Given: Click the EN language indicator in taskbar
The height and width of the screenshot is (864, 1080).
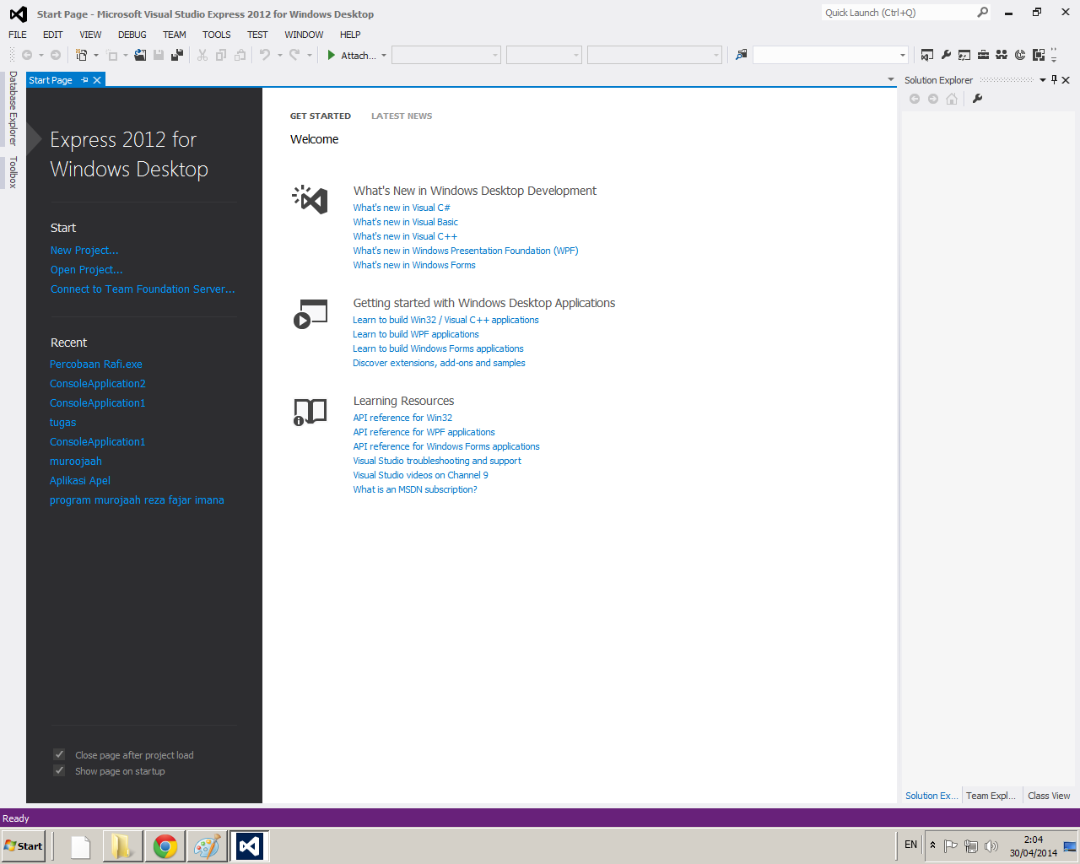Looking at the screenshot, I should pos(910,845).
